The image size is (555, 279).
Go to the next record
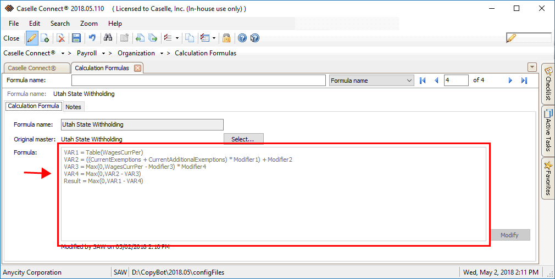click(x=510, y=81)
